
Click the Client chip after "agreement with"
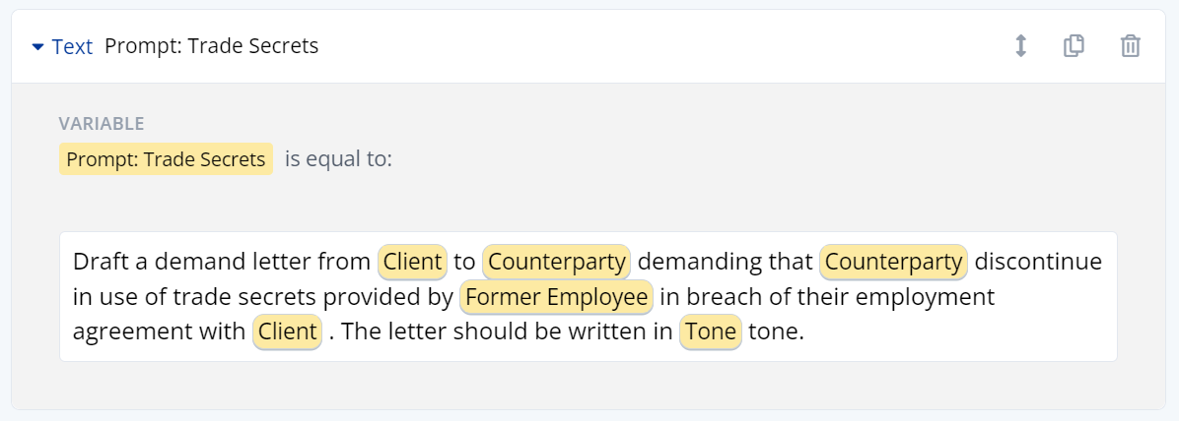click(288, 331)
